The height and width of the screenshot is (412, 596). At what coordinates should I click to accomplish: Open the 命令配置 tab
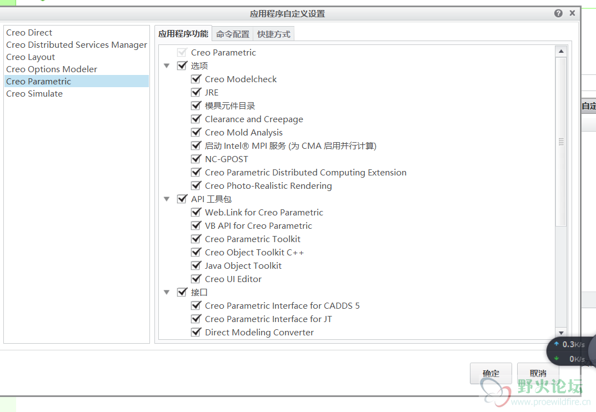(x=233, y=34)
